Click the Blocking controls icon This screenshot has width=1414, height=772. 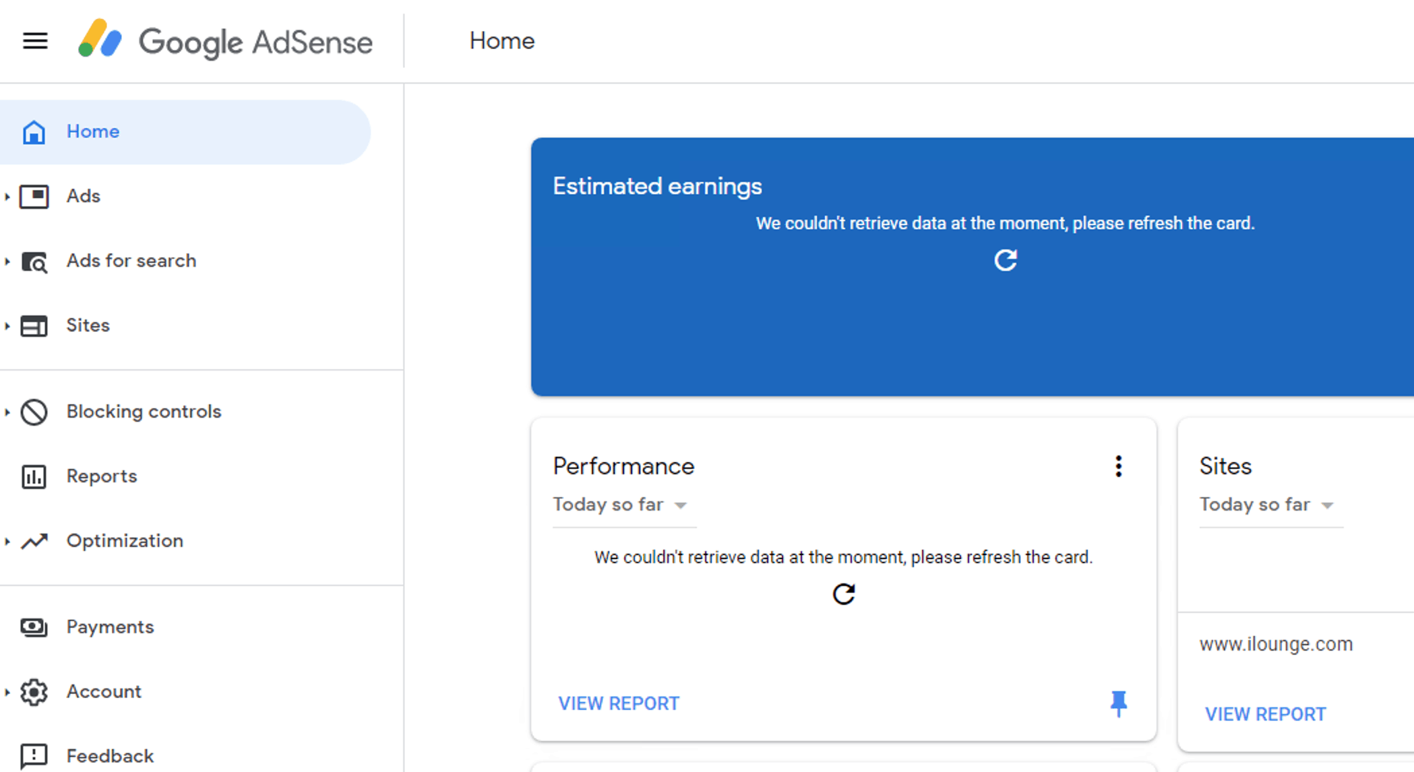[34, 412]
